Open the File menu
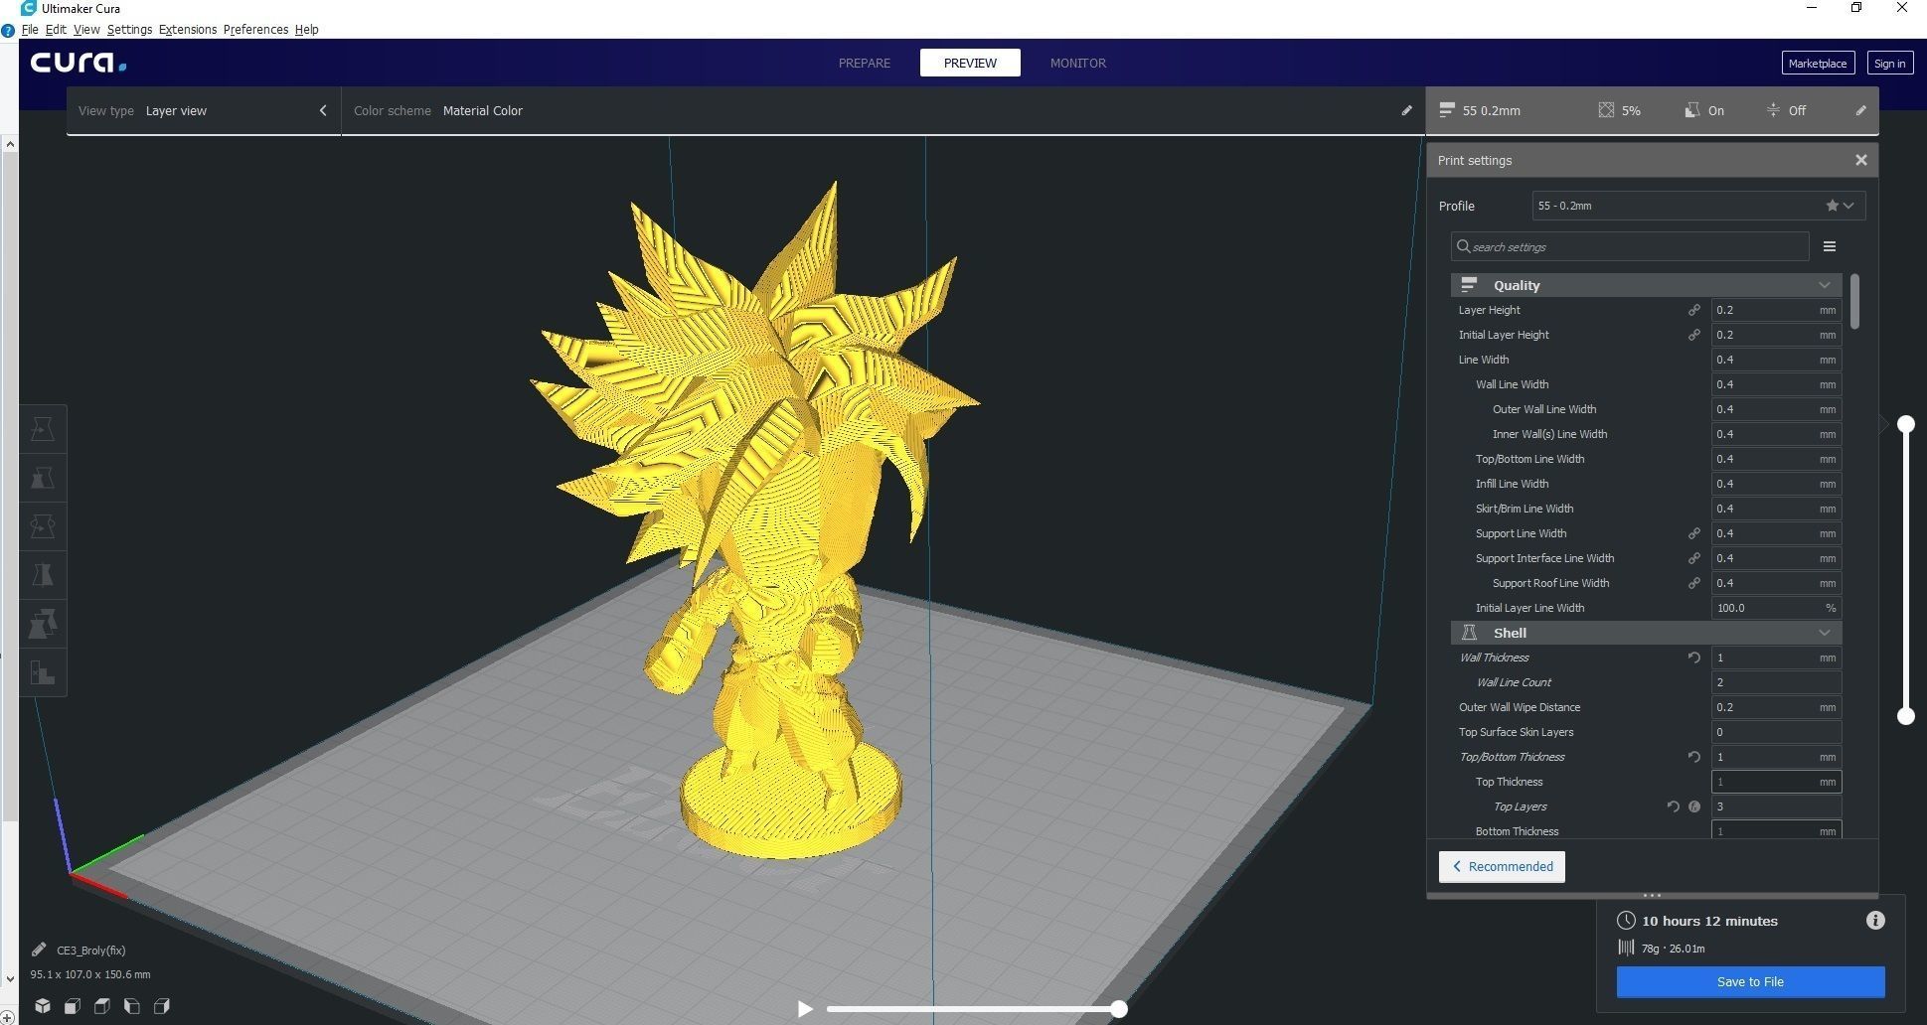 [x=30, y=29]
